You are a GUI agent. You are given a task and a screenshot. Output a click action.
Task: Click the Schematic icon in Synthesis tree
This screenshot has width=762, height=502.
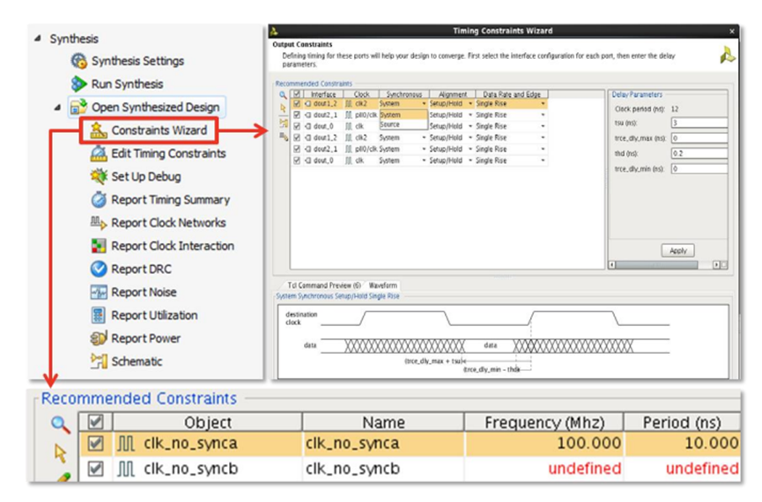point(99,362)
